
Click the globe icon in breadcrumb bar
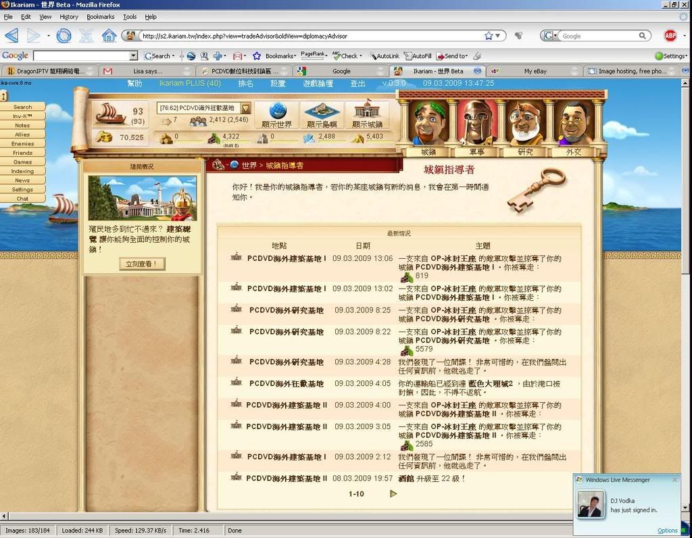[x=234, y=165]
